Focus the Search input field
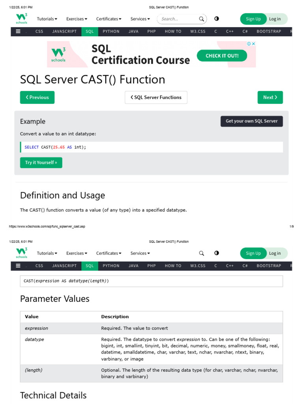303x404 pixels. click(178, 19)
